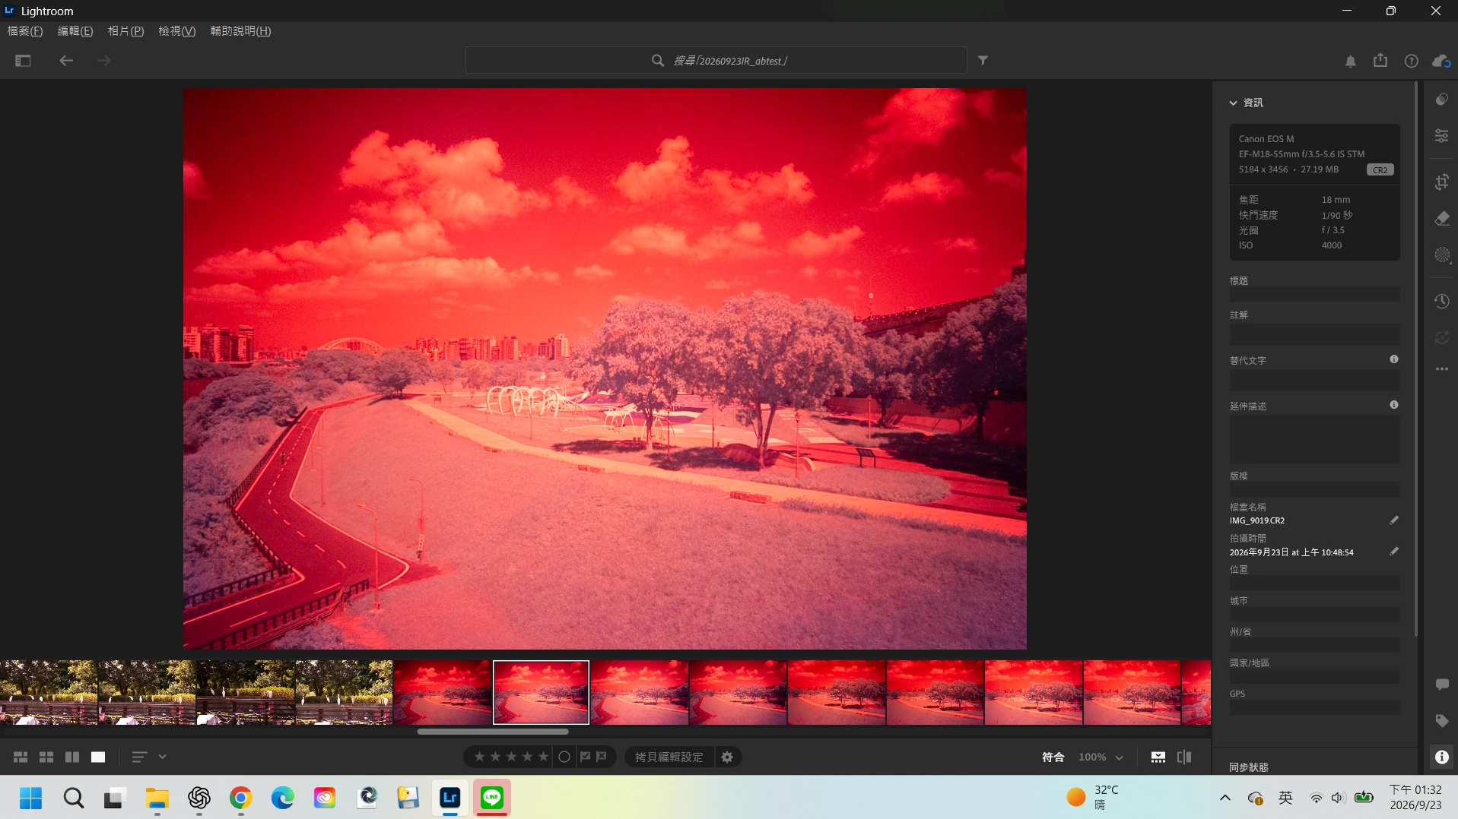Click the Info panel icon

(x=1442, y=757)
